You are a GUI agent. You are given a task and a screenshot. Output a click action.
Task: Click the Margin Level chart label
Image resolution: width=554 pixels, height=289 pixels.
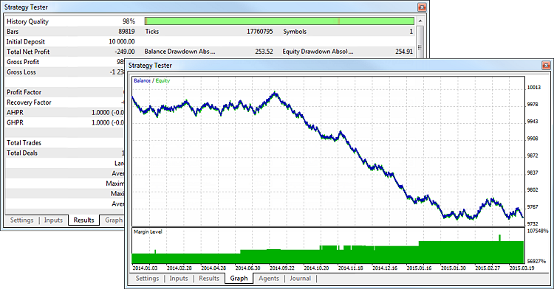point(148,232)
